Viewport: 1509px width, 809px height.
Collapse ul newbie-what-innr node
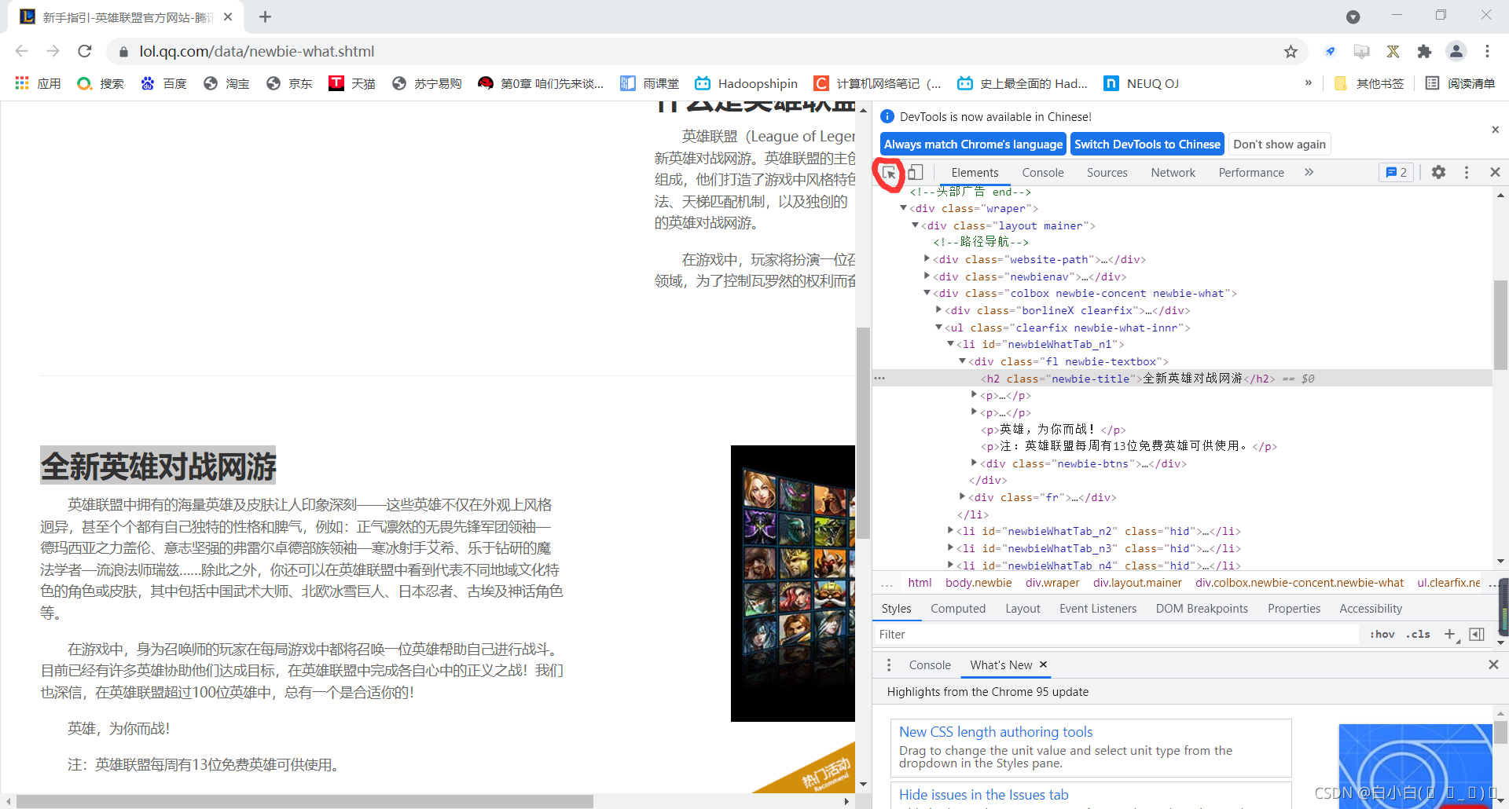pos(938,327)
